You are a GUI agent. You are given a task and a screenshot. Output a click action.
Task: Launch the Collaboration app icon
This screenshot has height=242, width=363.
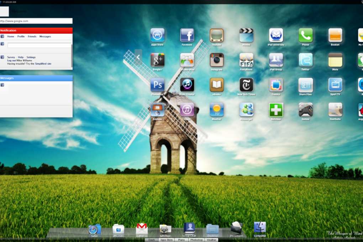(x=187, y=60)
